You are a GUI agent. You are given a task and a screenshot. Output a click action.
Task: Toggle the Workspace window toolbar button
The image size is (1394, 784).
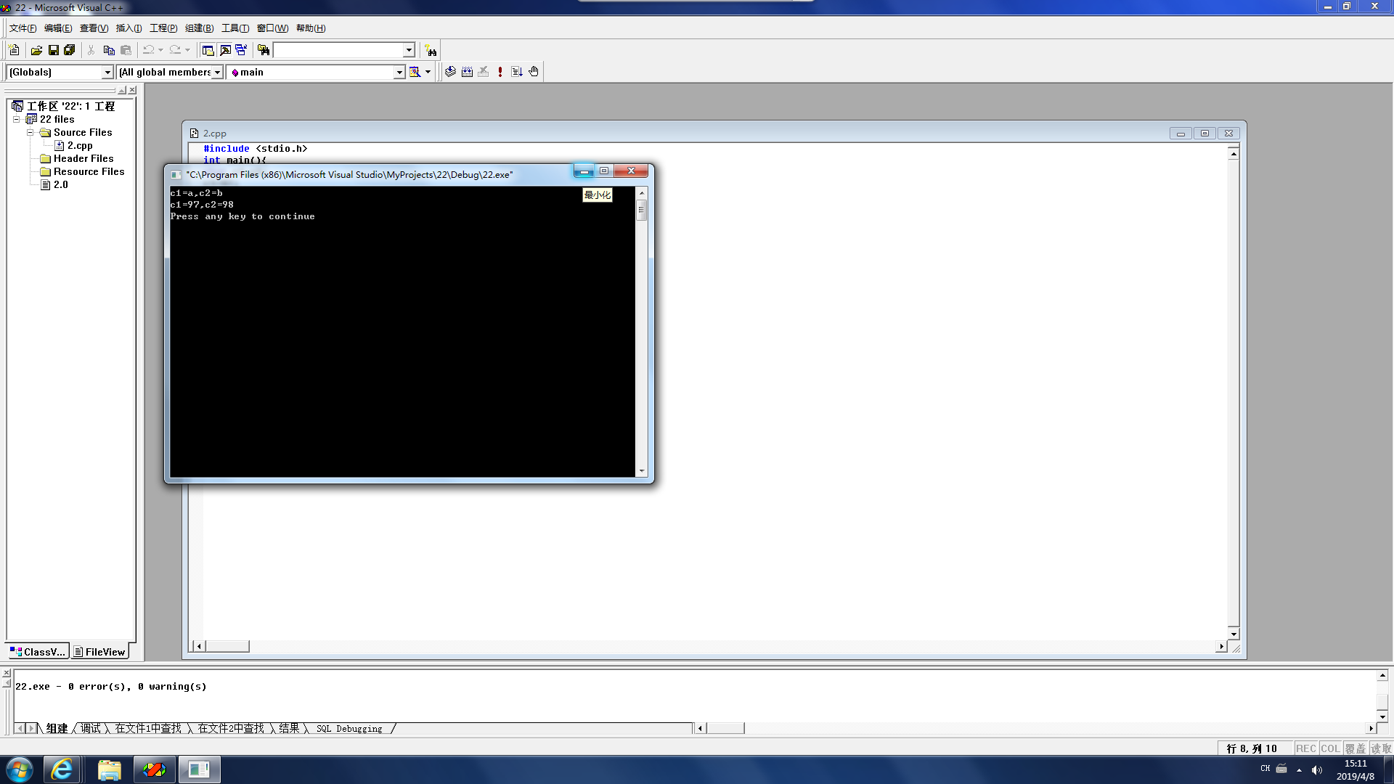[x=208, y=50]
